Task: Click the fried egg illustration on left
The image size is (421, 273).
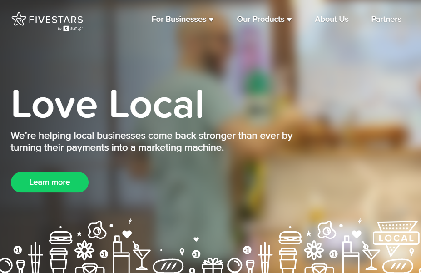Action: [x=97, y=230]
